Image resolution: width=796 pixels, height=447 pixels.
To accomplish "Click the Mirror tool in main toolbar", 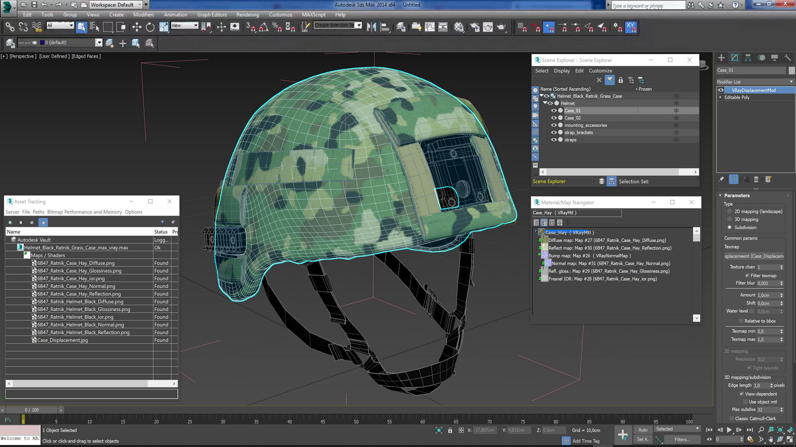I will click(371, 27).
